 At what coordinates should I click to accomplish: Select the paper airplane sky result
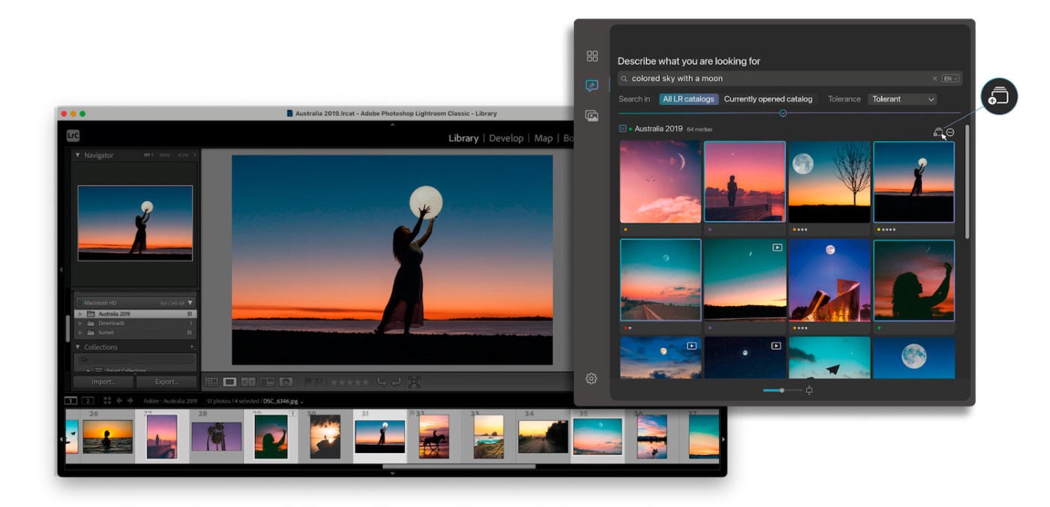click(829, 357)
